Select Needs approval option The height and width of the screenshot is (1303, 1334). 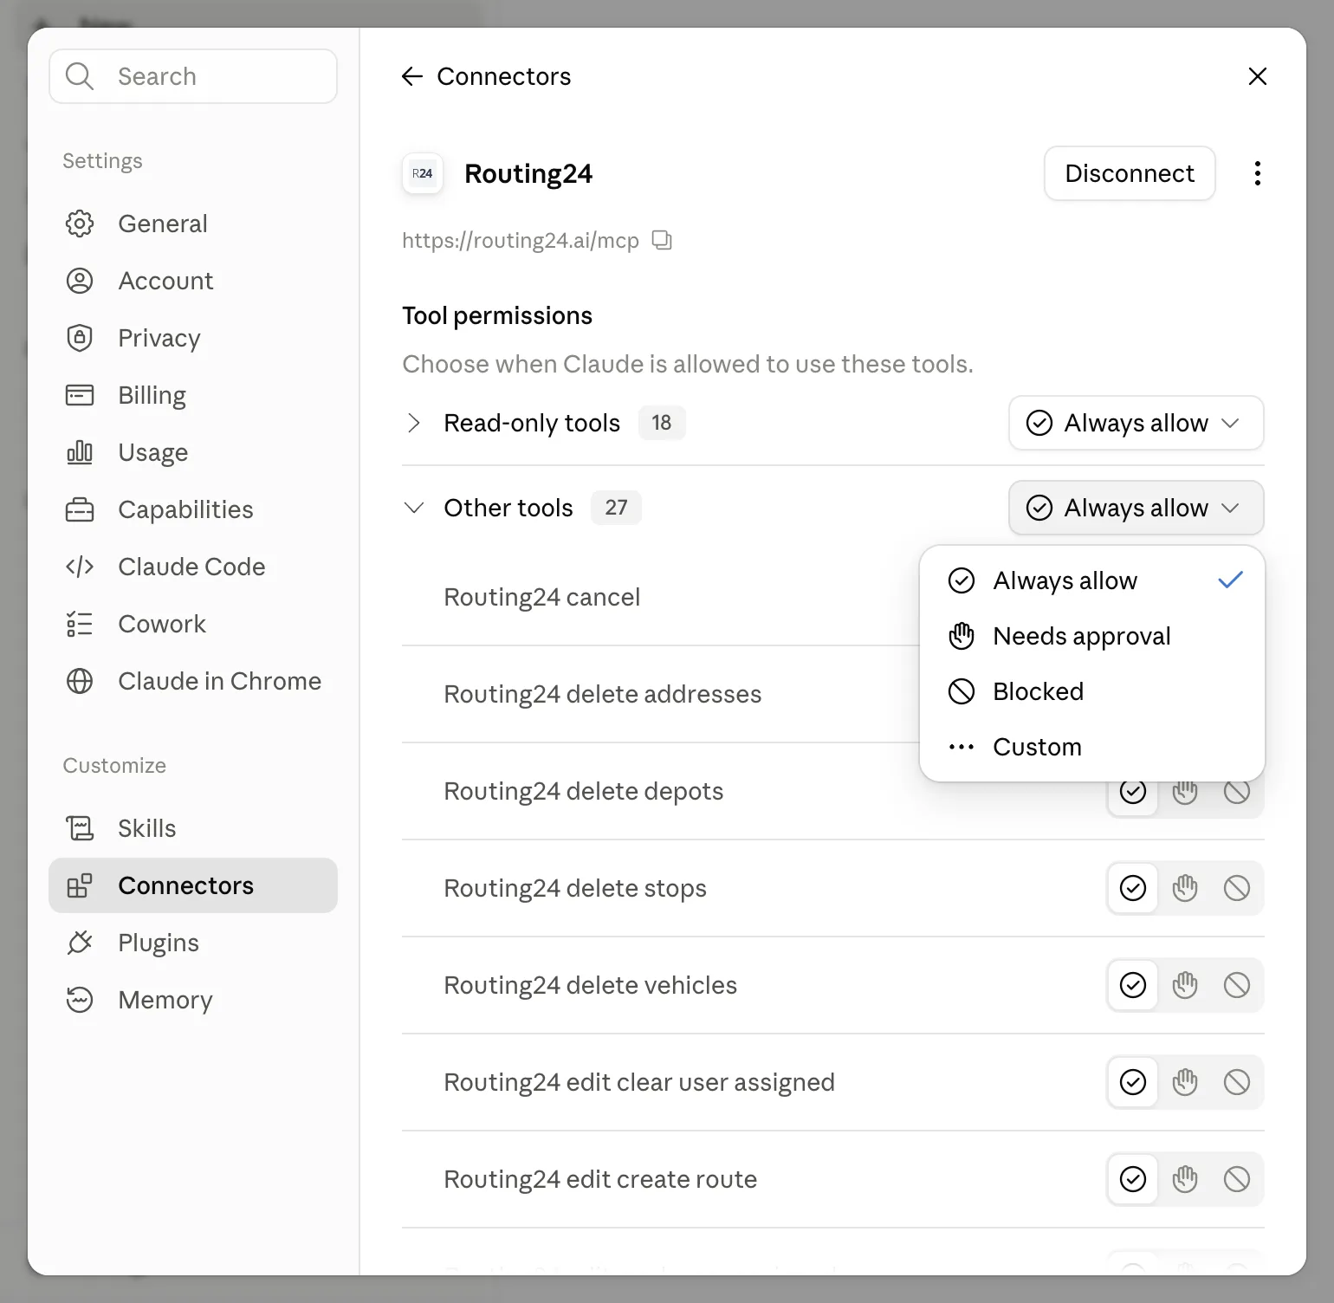(x=1092, y=636)
